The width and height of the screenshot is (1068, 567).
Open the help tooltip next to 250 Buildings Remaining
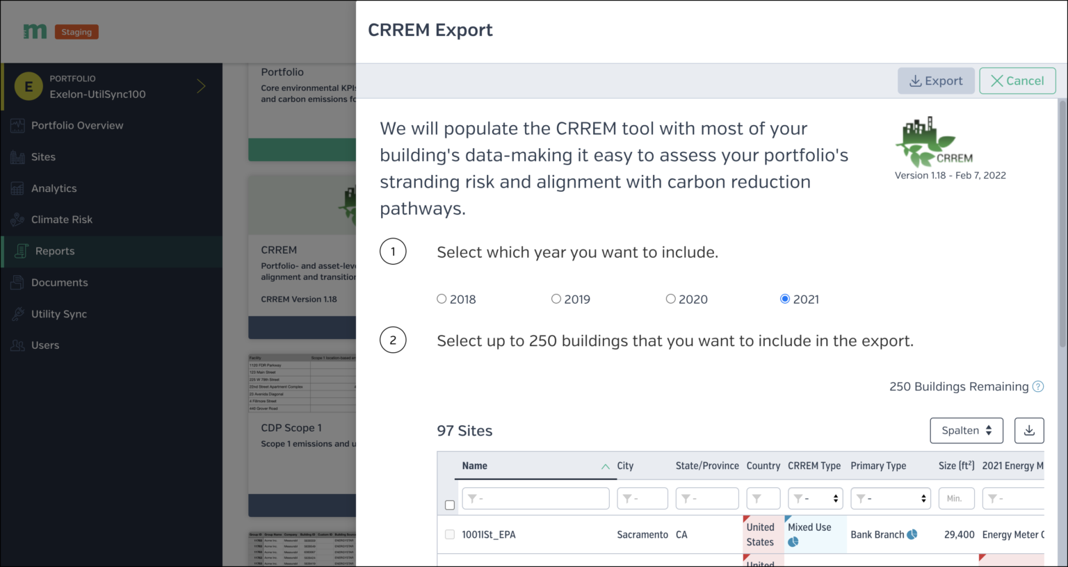click(1039, 386)
